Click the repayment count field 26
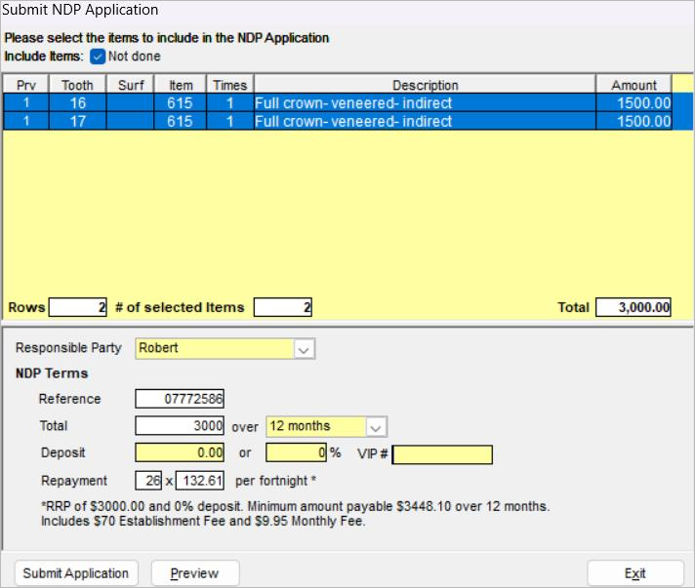The width and height of the screenshot is (695, 588). tap(148, 481)
